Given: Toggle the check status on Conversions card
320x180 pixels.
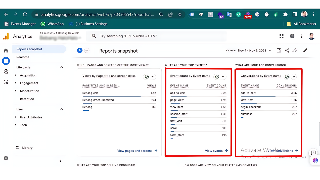Looking at the screenshot, I should tap(287, 77).
